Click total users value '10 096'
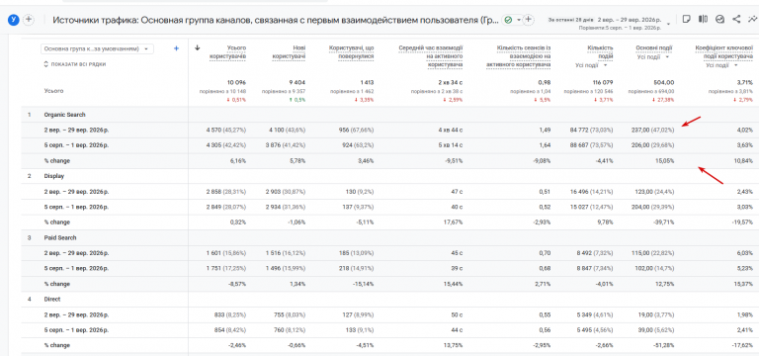The image size is (759, 356). [236, 82]
